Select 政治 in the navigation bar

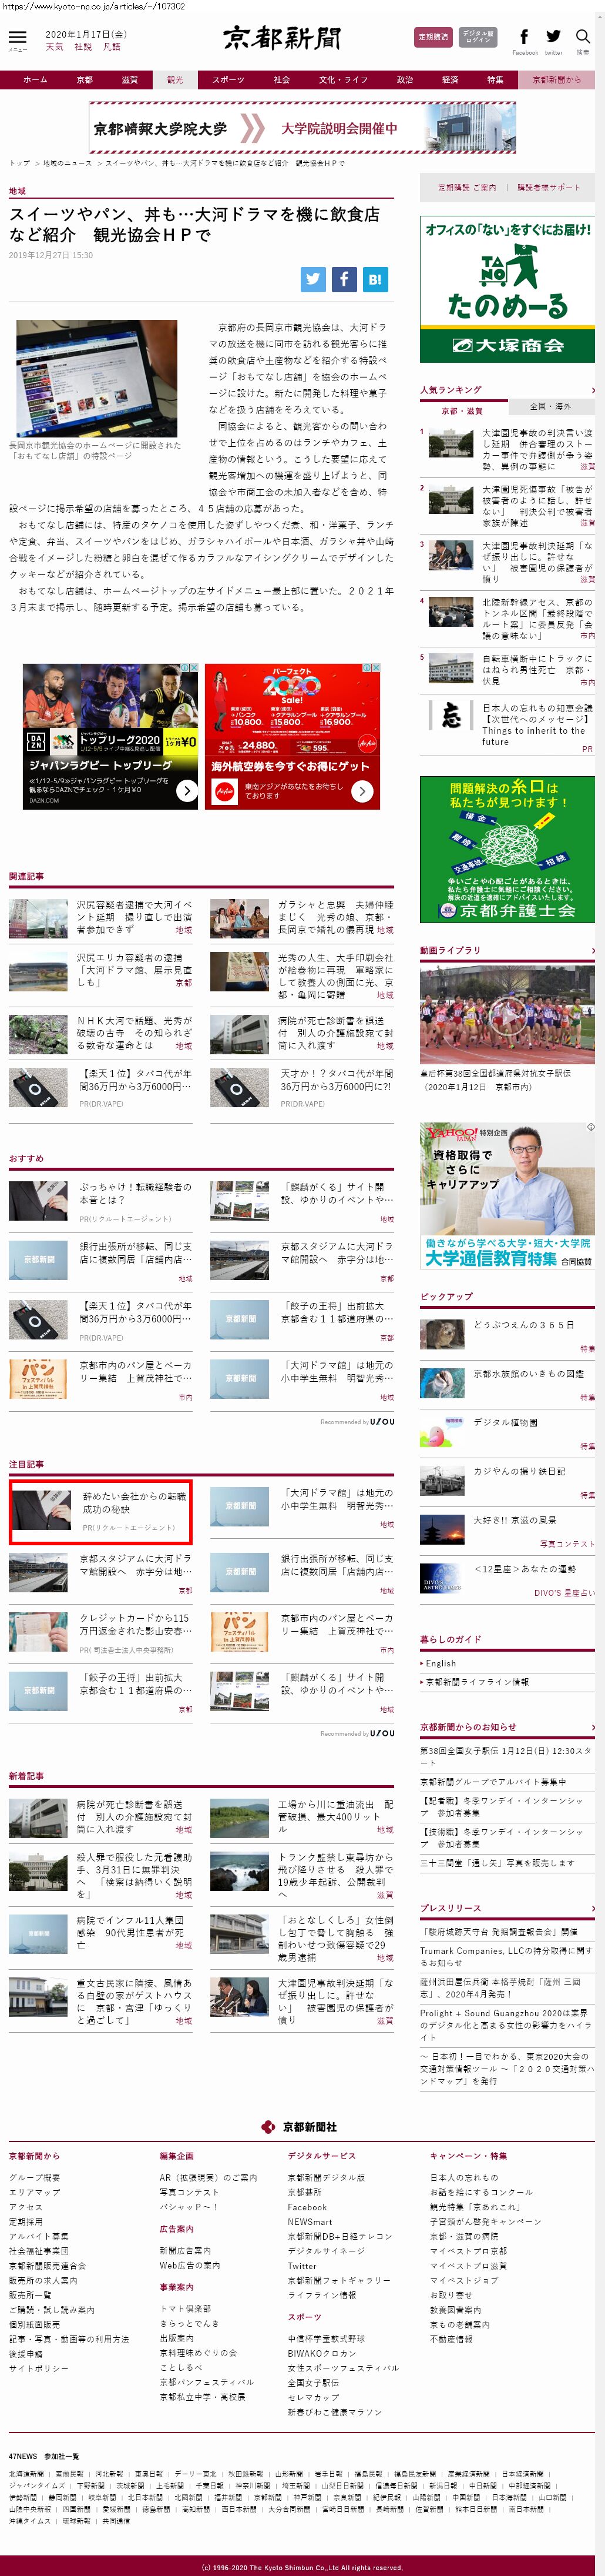pyautogui.click(x=404, y=80)
